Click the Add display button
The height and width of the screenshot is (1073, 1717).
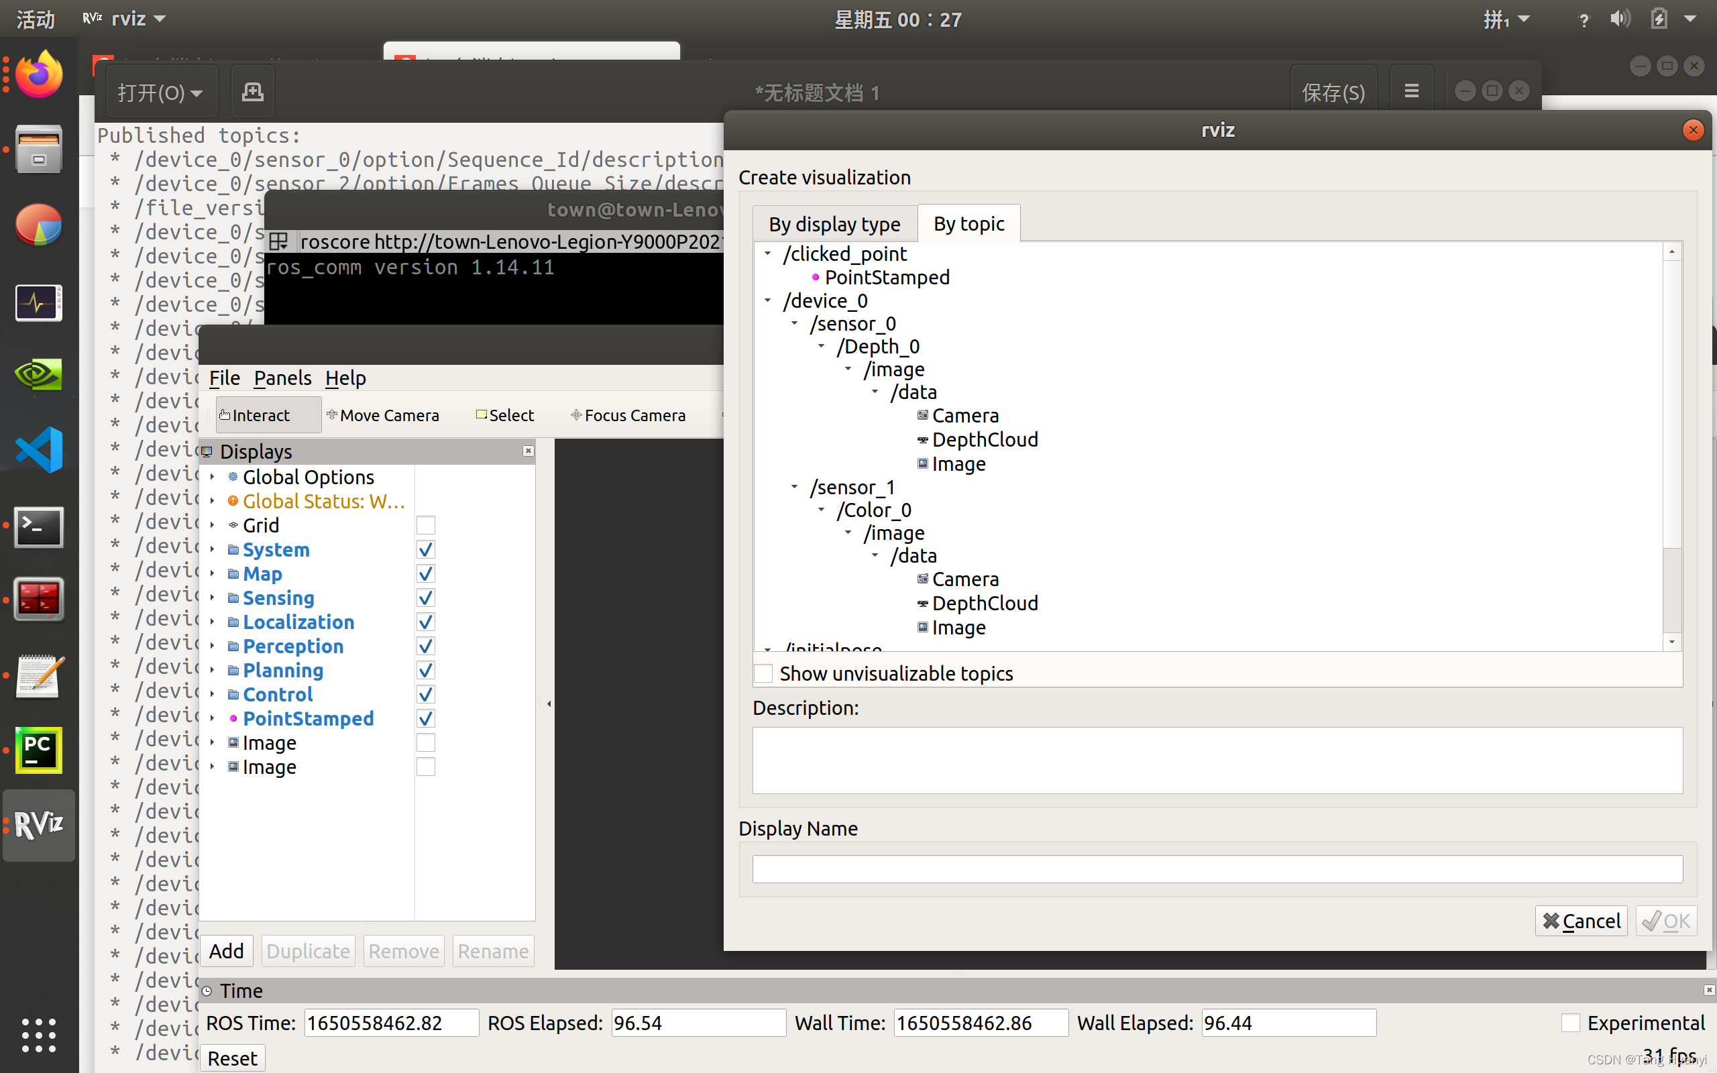click(226, 951)
